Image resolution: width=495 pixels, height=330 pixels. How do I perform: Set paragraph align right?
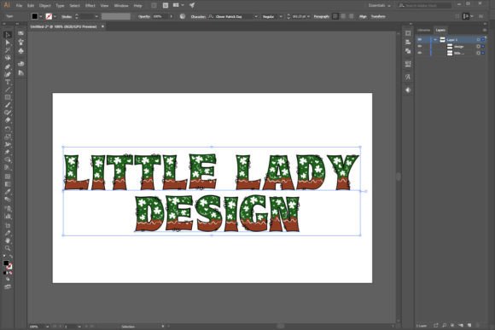click(x=351, y=16)
